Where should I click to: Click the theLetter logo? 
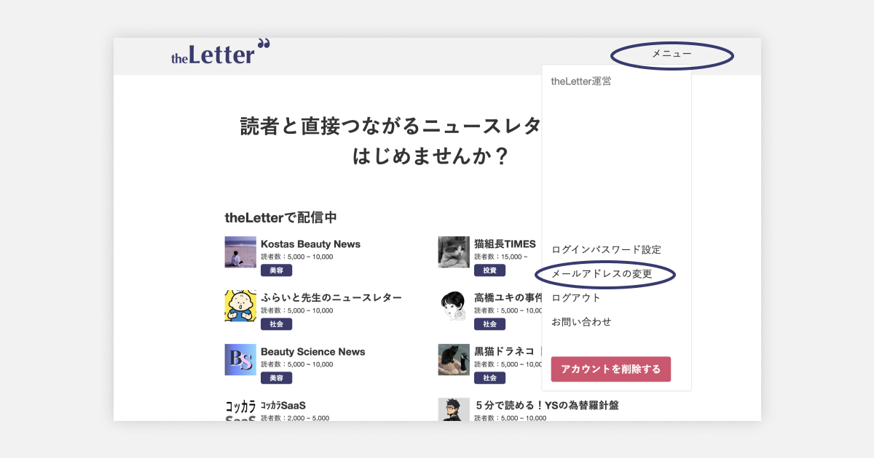(221, 52)
